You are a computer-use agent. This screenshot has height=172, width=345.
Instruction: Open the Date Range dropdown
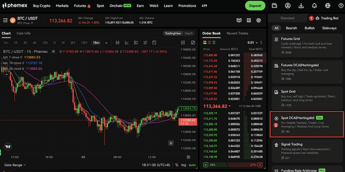(x=15, y=165)
